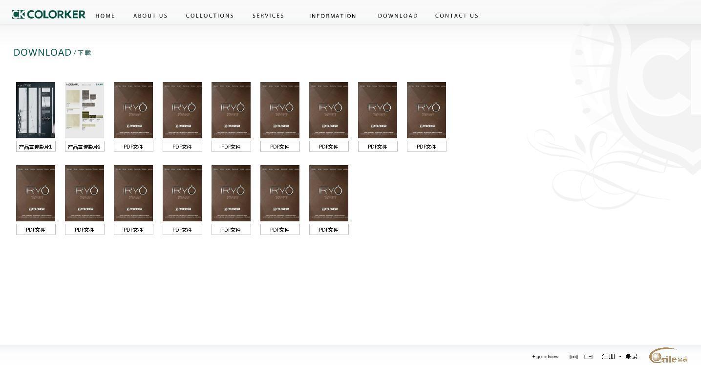
Task: Click the first PDF文件 button in bottom row
Action: click(x=36, y=230)
